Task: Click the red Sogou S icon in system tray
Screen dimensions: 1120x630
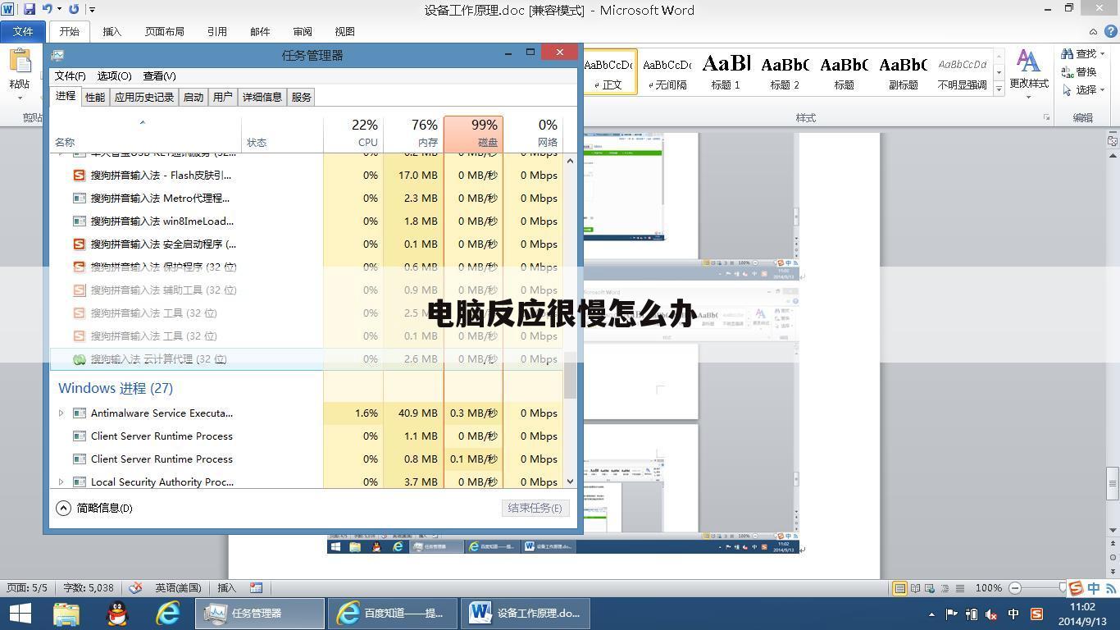Action: (1036, 614)
